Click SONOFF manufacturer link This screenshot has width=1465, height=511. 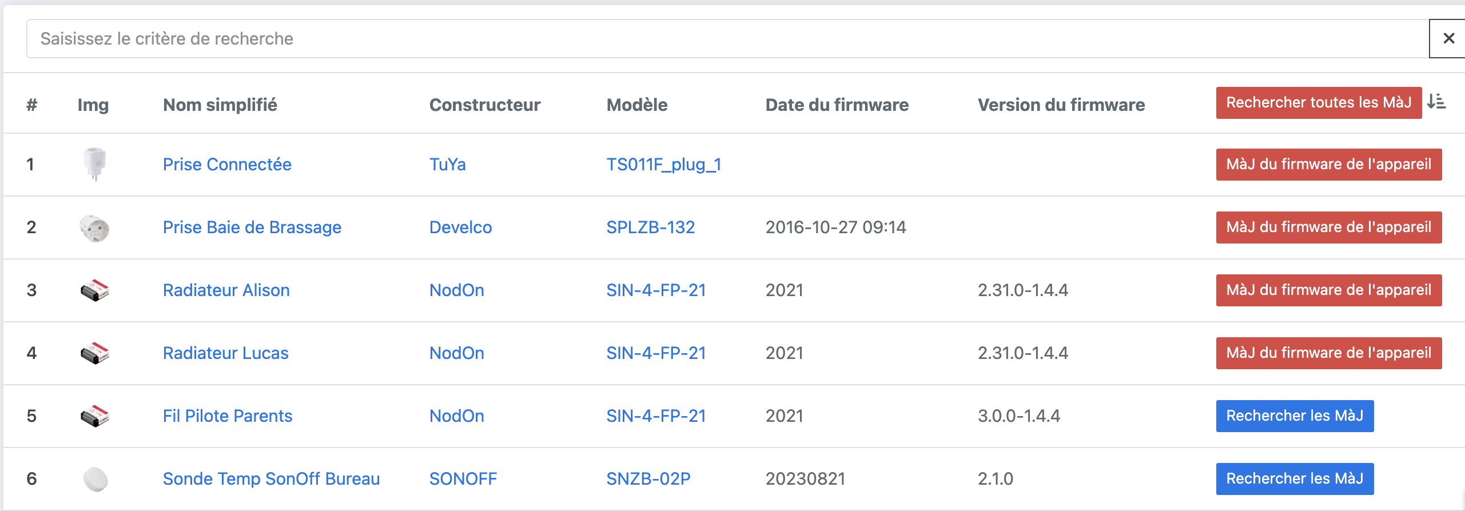click(x=463, y=479)
